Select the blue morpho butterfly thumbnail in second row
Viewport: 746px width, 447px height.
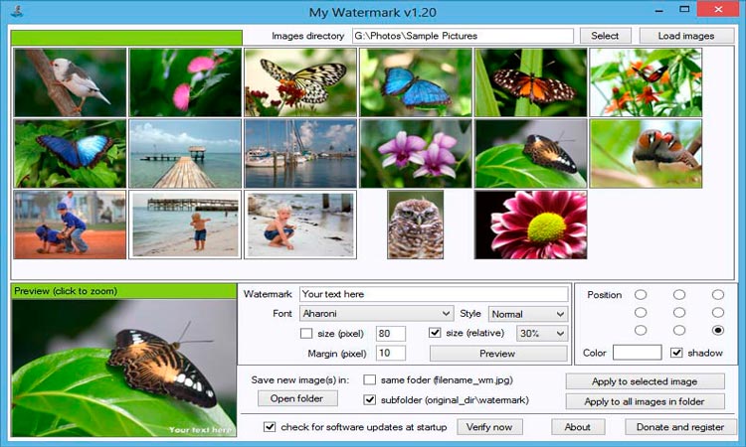[70, 153]
